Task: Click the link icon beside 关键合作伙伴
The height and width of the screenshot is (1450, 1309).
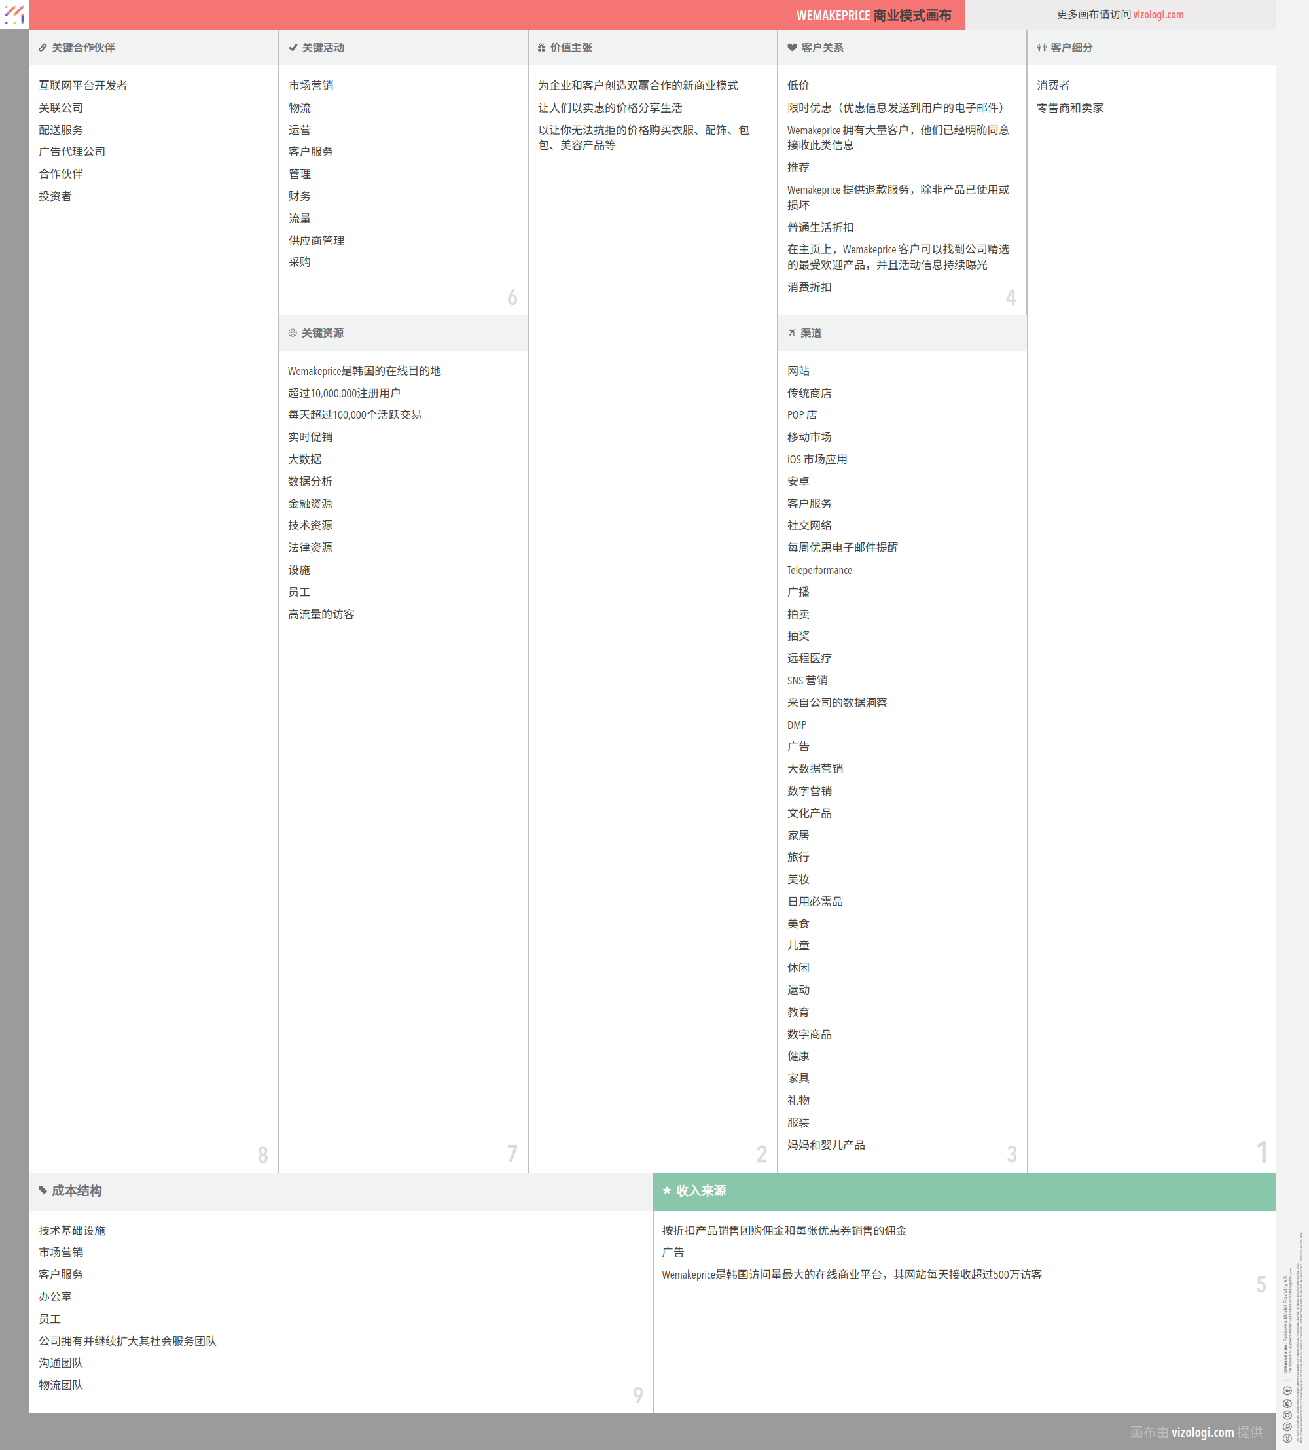Action: tap(43, 48)
